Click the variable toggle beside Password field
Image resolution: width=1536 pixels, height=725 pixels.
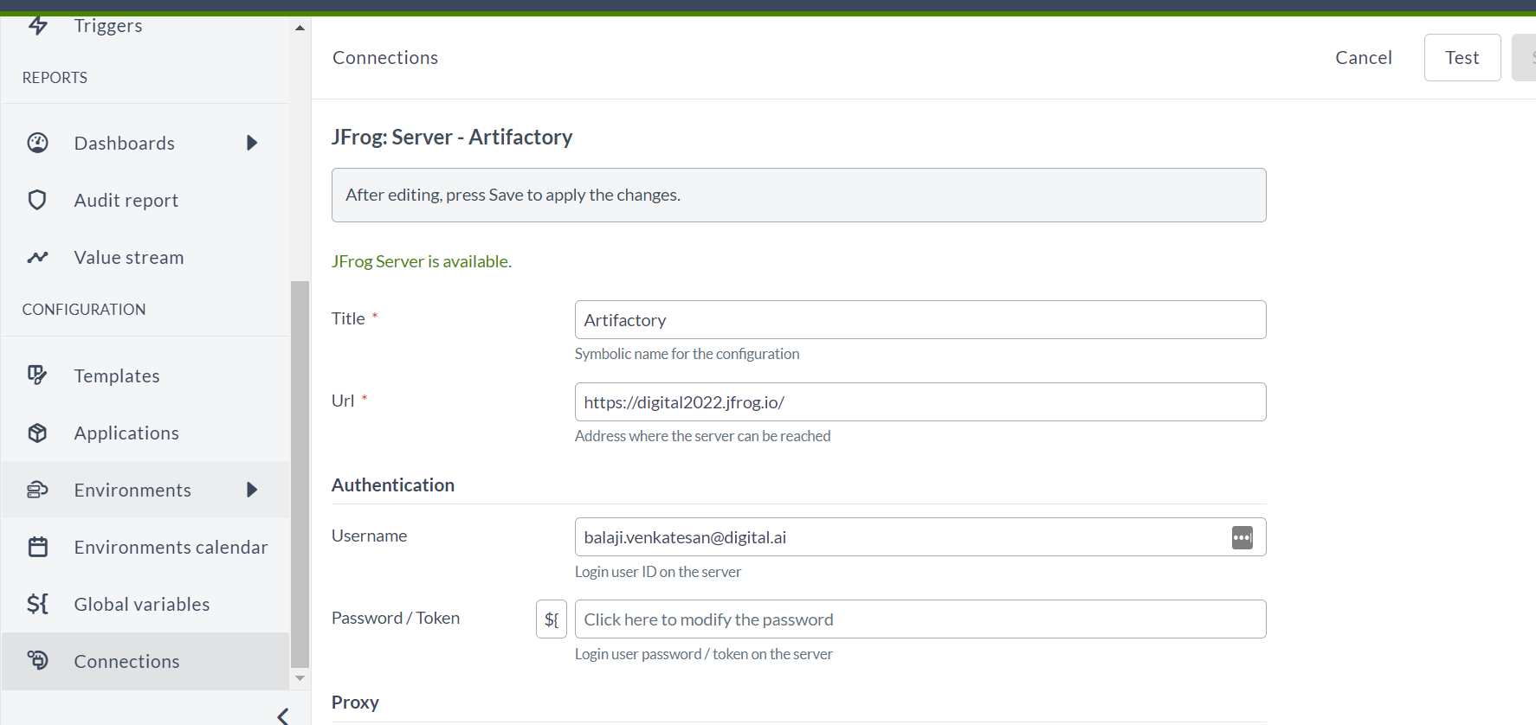pyautogui.click(x=552, y=619)
